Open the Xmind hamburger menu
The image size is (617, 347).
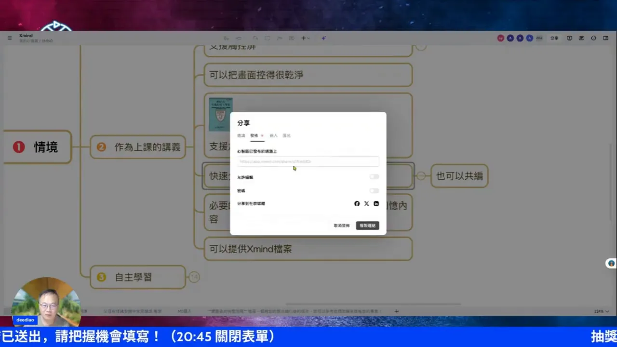9,38
